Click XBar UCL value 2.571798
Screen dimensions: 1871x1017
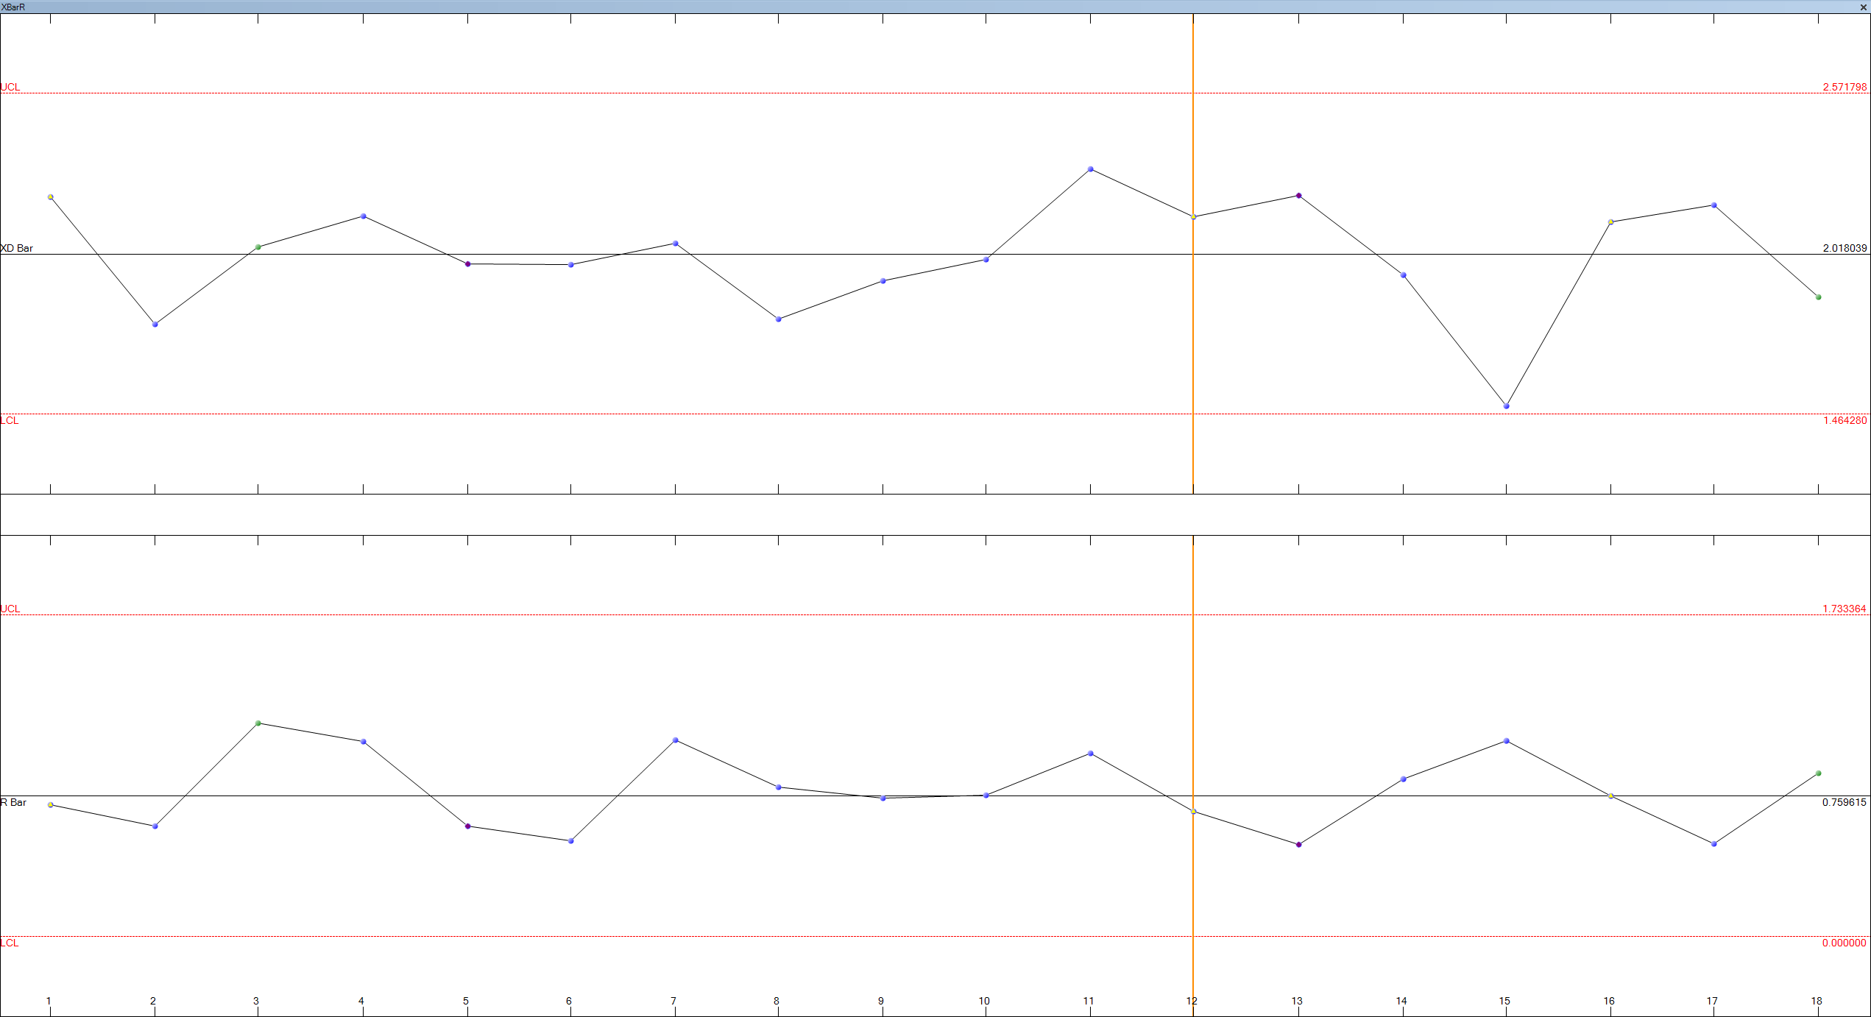click(1844, 87)
